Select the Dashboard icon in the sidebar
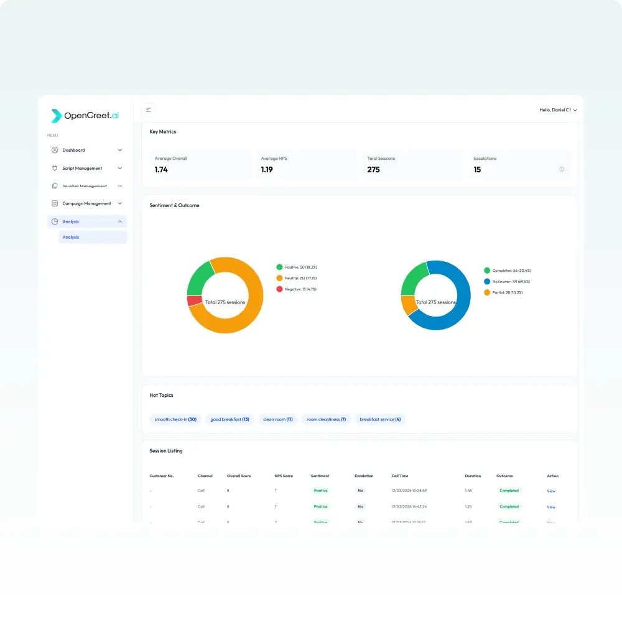 [x=55, y=150]
